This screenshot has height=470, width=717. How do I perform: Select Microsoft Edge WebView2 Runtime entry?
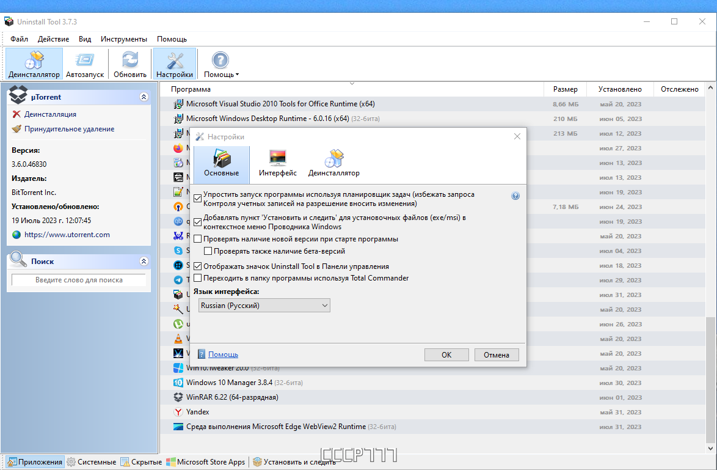[x=432, y=427]
